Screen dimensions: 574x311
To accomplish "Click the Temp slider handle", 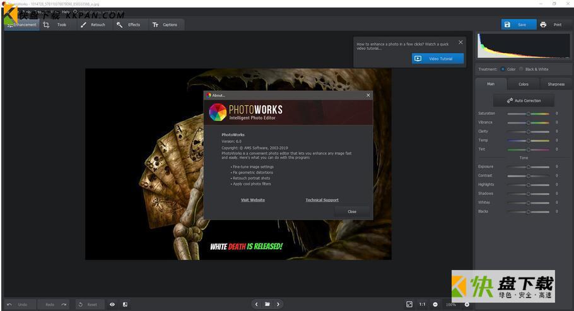I will [x=528, y=141].
